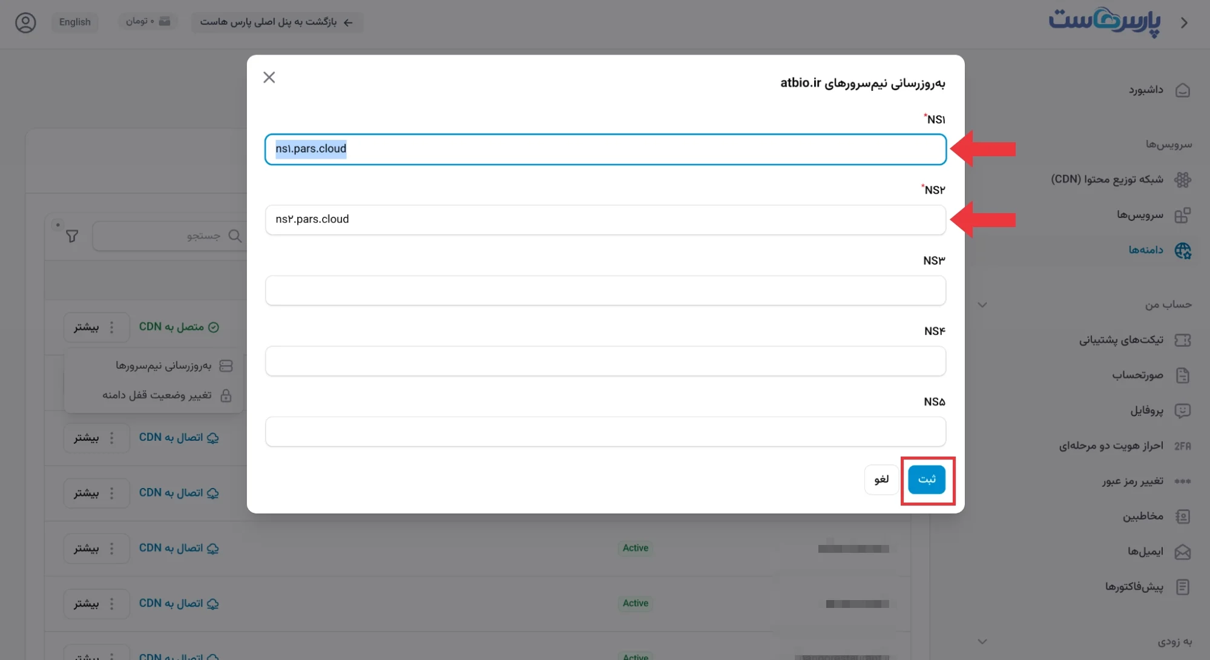
Task: Open پروفایل profile menu item
Action: 1146,410
